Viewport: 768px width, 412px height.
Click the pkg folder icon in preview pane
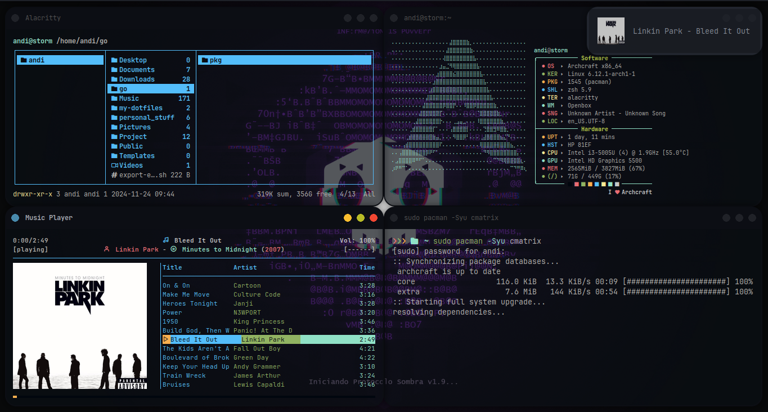click(x=204, y=60)
